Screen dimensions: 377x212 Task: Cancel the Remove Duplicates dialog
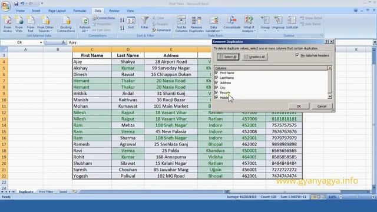pos(322,106)
